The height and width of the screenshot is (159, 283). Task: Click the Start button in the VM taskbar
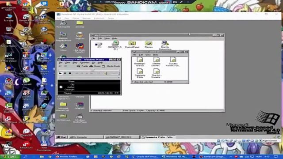pos(61,137)
